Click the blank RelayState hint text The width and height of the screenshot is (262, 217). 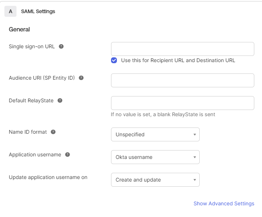[x=163, y=114]
